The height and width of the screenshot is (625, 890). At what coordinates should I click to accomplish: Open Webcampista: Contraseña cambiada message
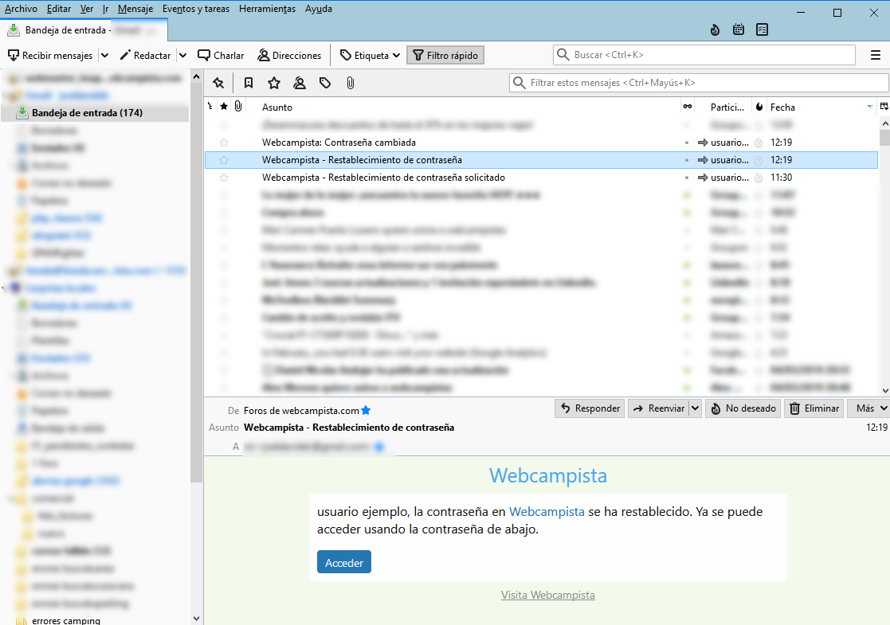point(339,143)
